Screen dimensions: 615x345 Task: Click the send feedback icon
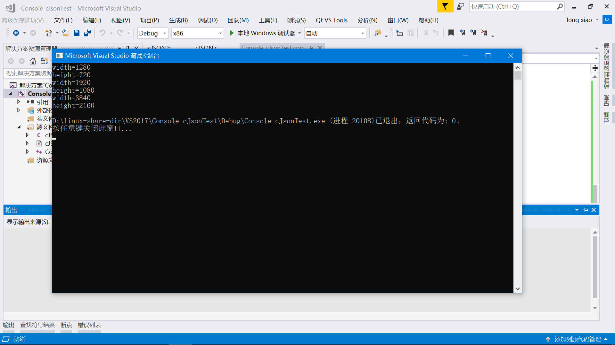tap(461, 6)
